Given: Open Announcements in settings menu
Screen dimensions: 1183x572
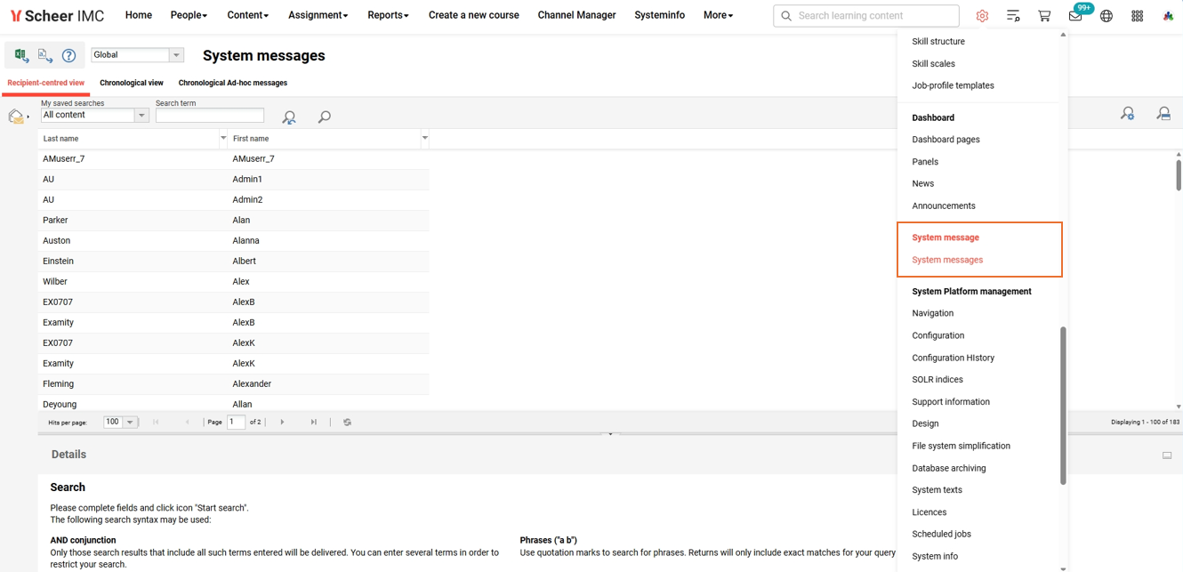Looking at the screenshot, I should [x=944, y=205].
